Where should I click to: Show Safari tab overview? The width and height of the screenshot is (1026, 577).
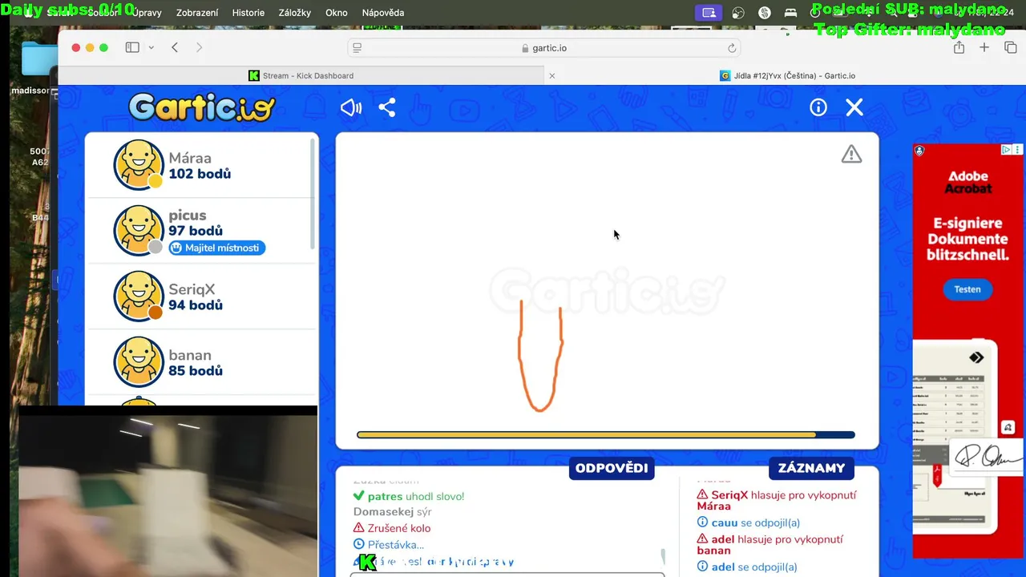click(x=1011, y=47)
